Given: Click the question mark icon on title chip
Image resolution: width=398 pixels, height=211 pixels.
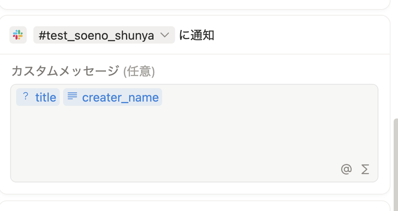Looking at the screenshot, I should tap(26, 96).
